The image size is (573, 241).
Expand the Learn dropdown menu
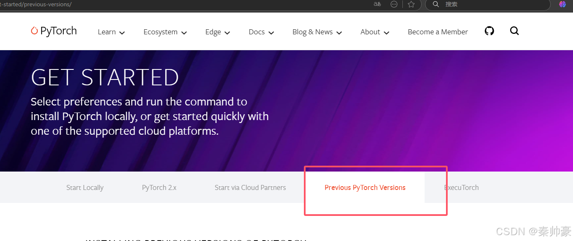pos(111,32)
